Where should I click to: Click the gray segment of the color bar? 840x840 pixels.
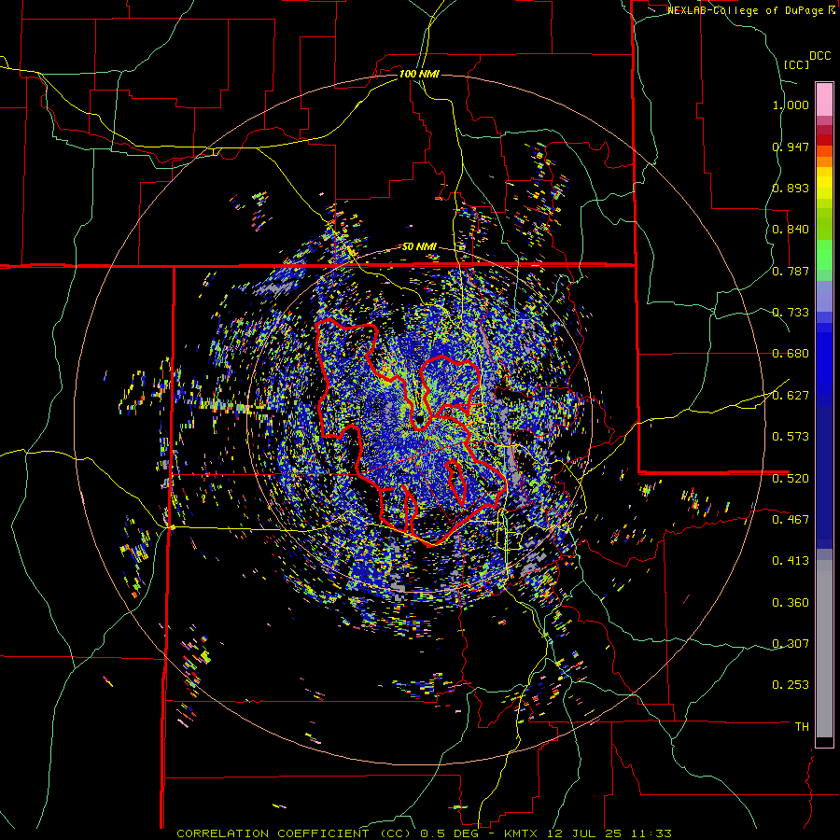pyautogui.click(x=824, y=649)
